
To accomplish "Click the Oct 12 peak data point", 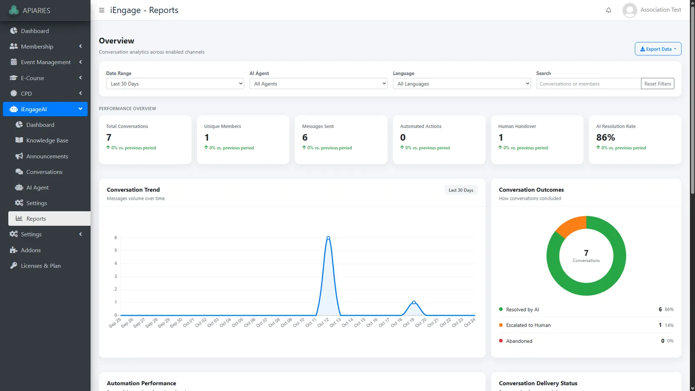I will [328, 238].
